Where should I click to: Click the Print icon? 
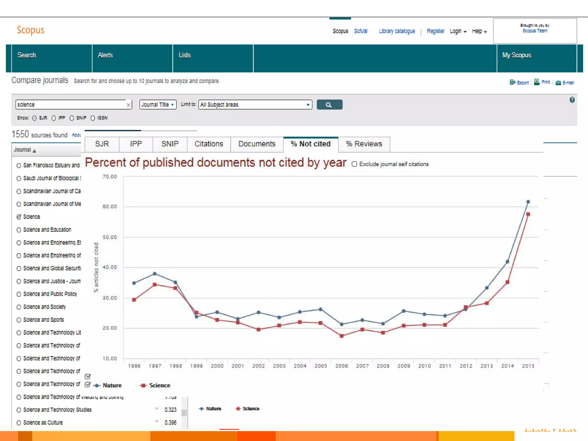[x=536, y=82]
